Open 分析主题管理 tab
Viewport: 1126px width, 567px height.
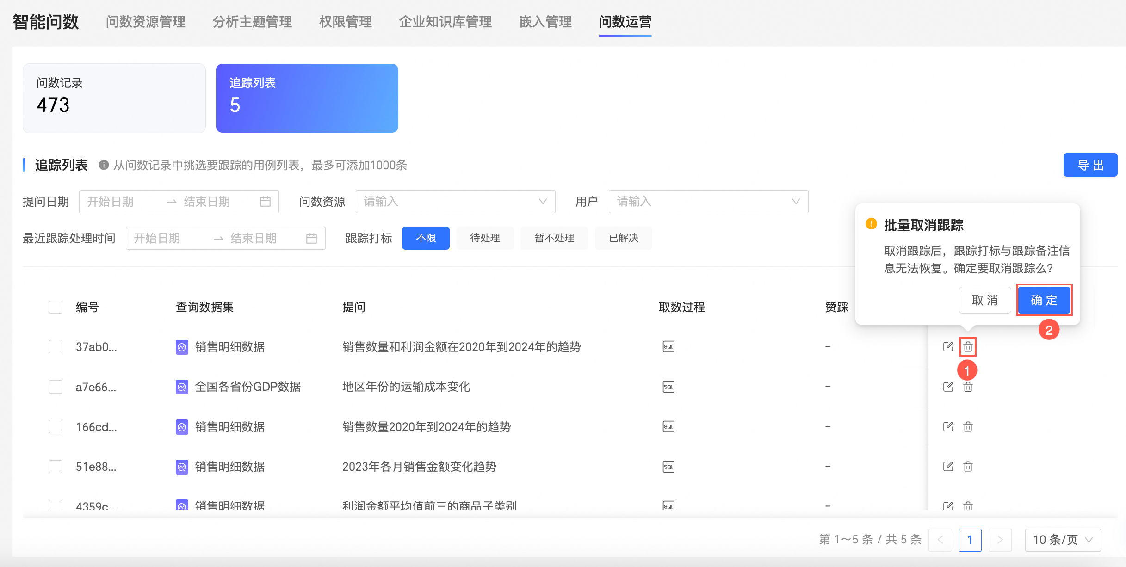253,22
